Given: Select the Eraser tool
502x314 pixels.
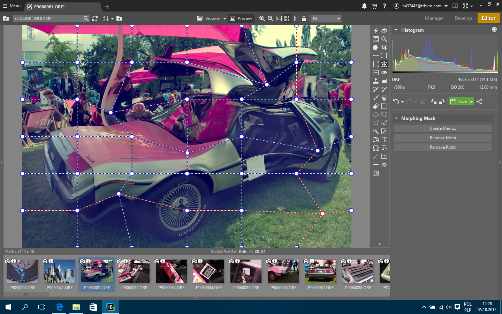Looking at the screenshot, I should (x=376, y=106).
